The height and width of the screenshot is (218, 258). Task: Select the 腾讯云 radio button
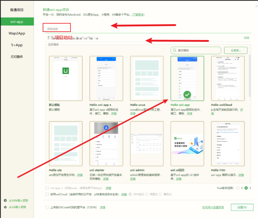click(160, 194)
